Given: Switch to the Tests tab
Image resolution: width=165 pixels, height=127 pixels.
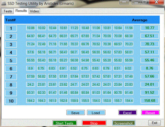Looking at the screenshot, I should point(8,11).
